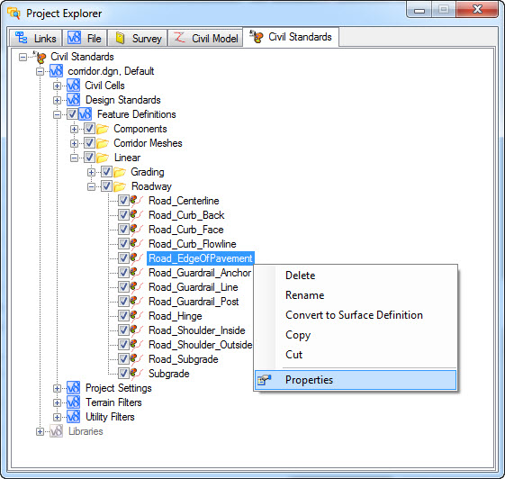Uncheck the Road_Hinge checkbox

pos(123,316)
